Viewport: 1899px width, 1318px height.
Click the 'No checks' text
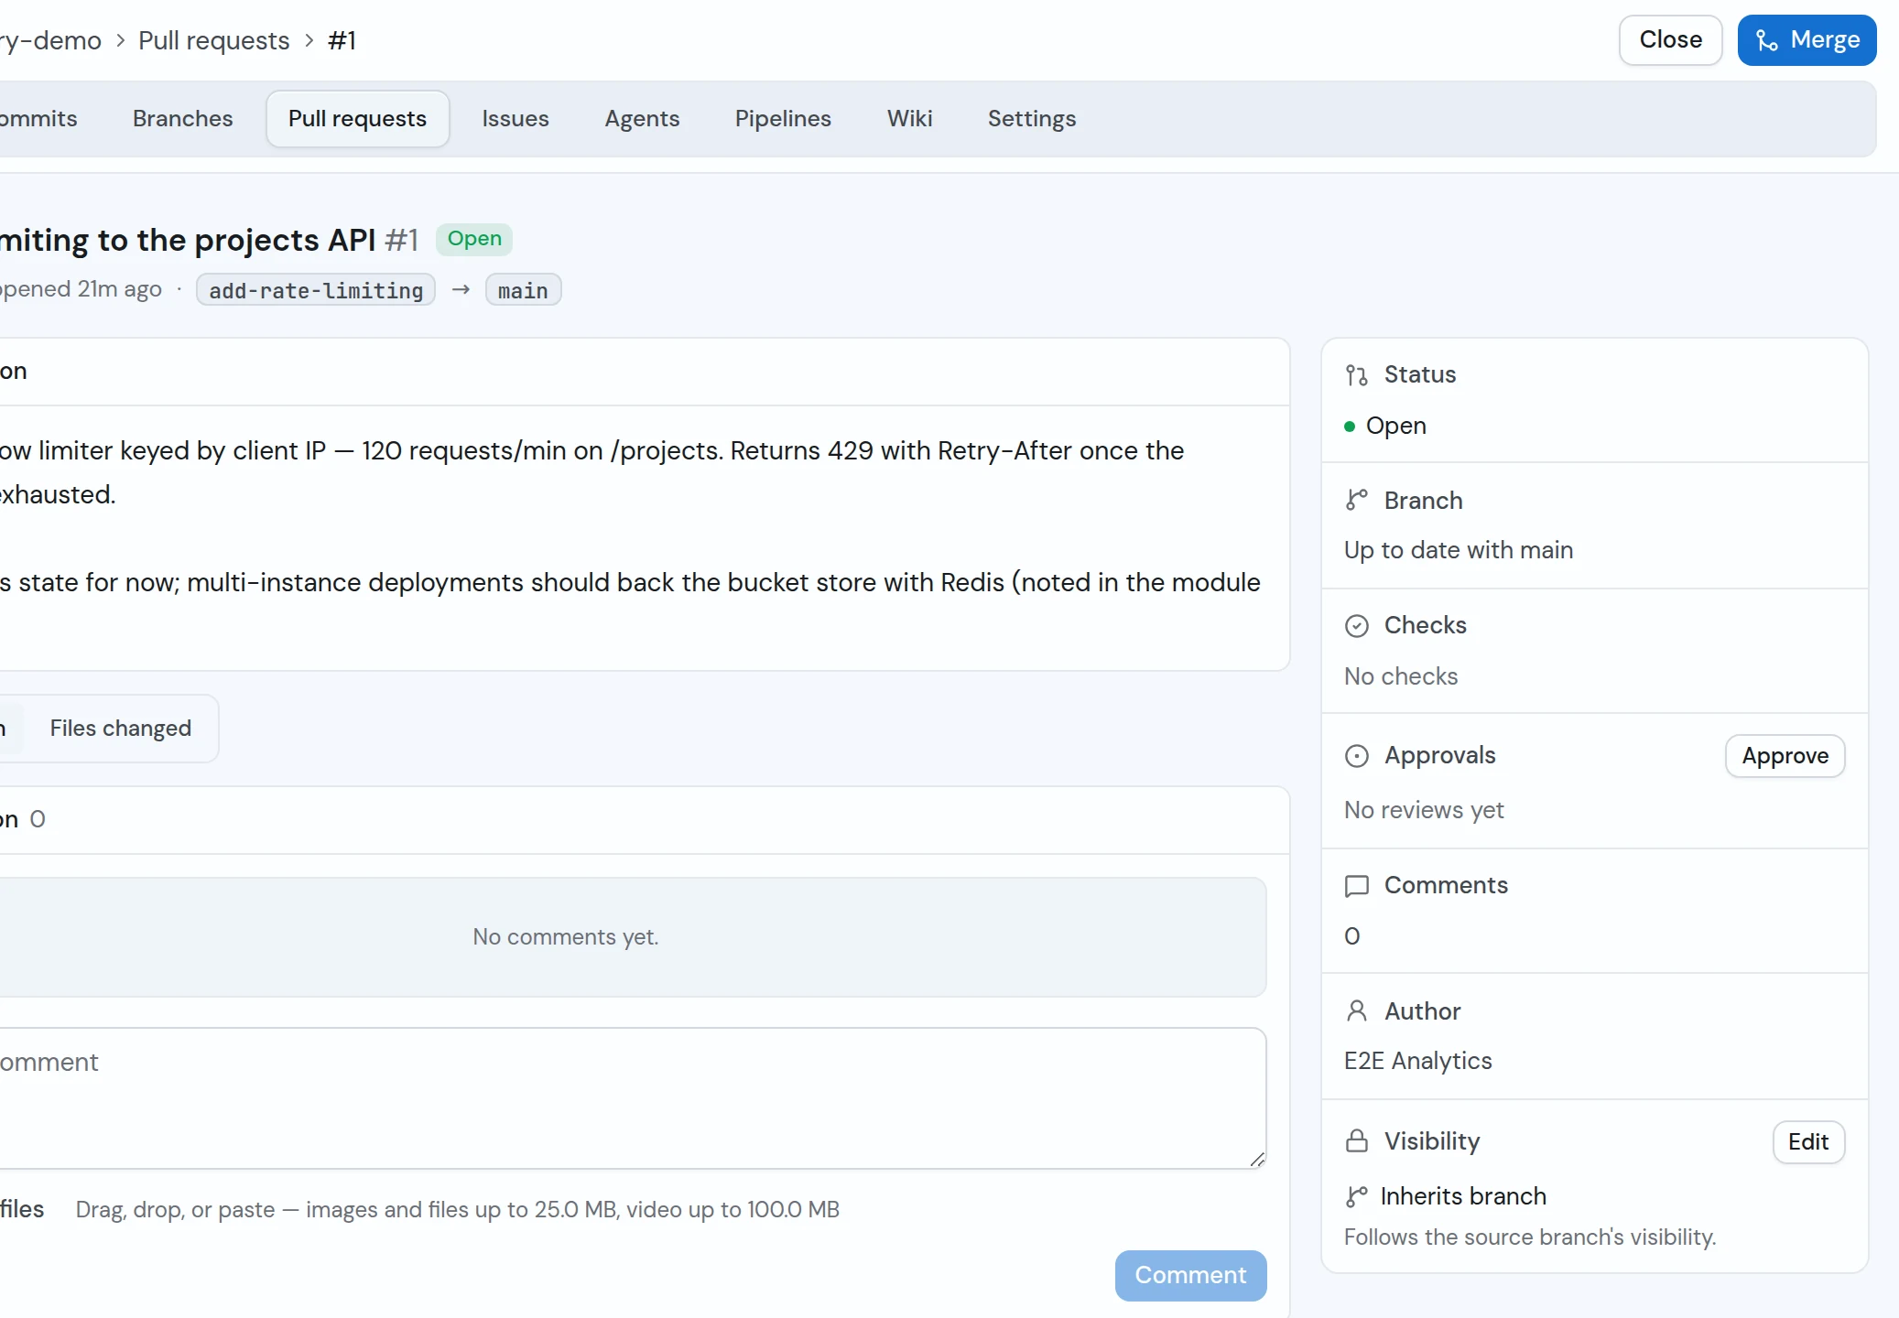pos(1401,676)
